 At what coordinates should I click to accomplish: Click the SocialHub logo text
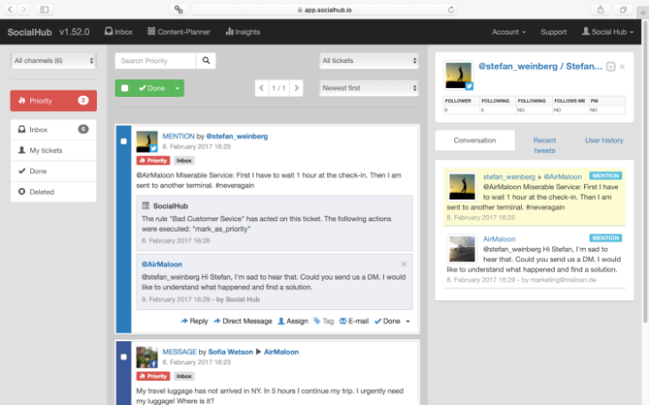(30, 32)
